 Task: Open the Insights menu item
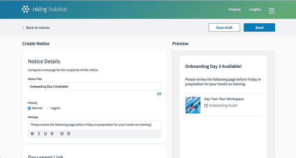pyautogui.click(x=255, y=10)
